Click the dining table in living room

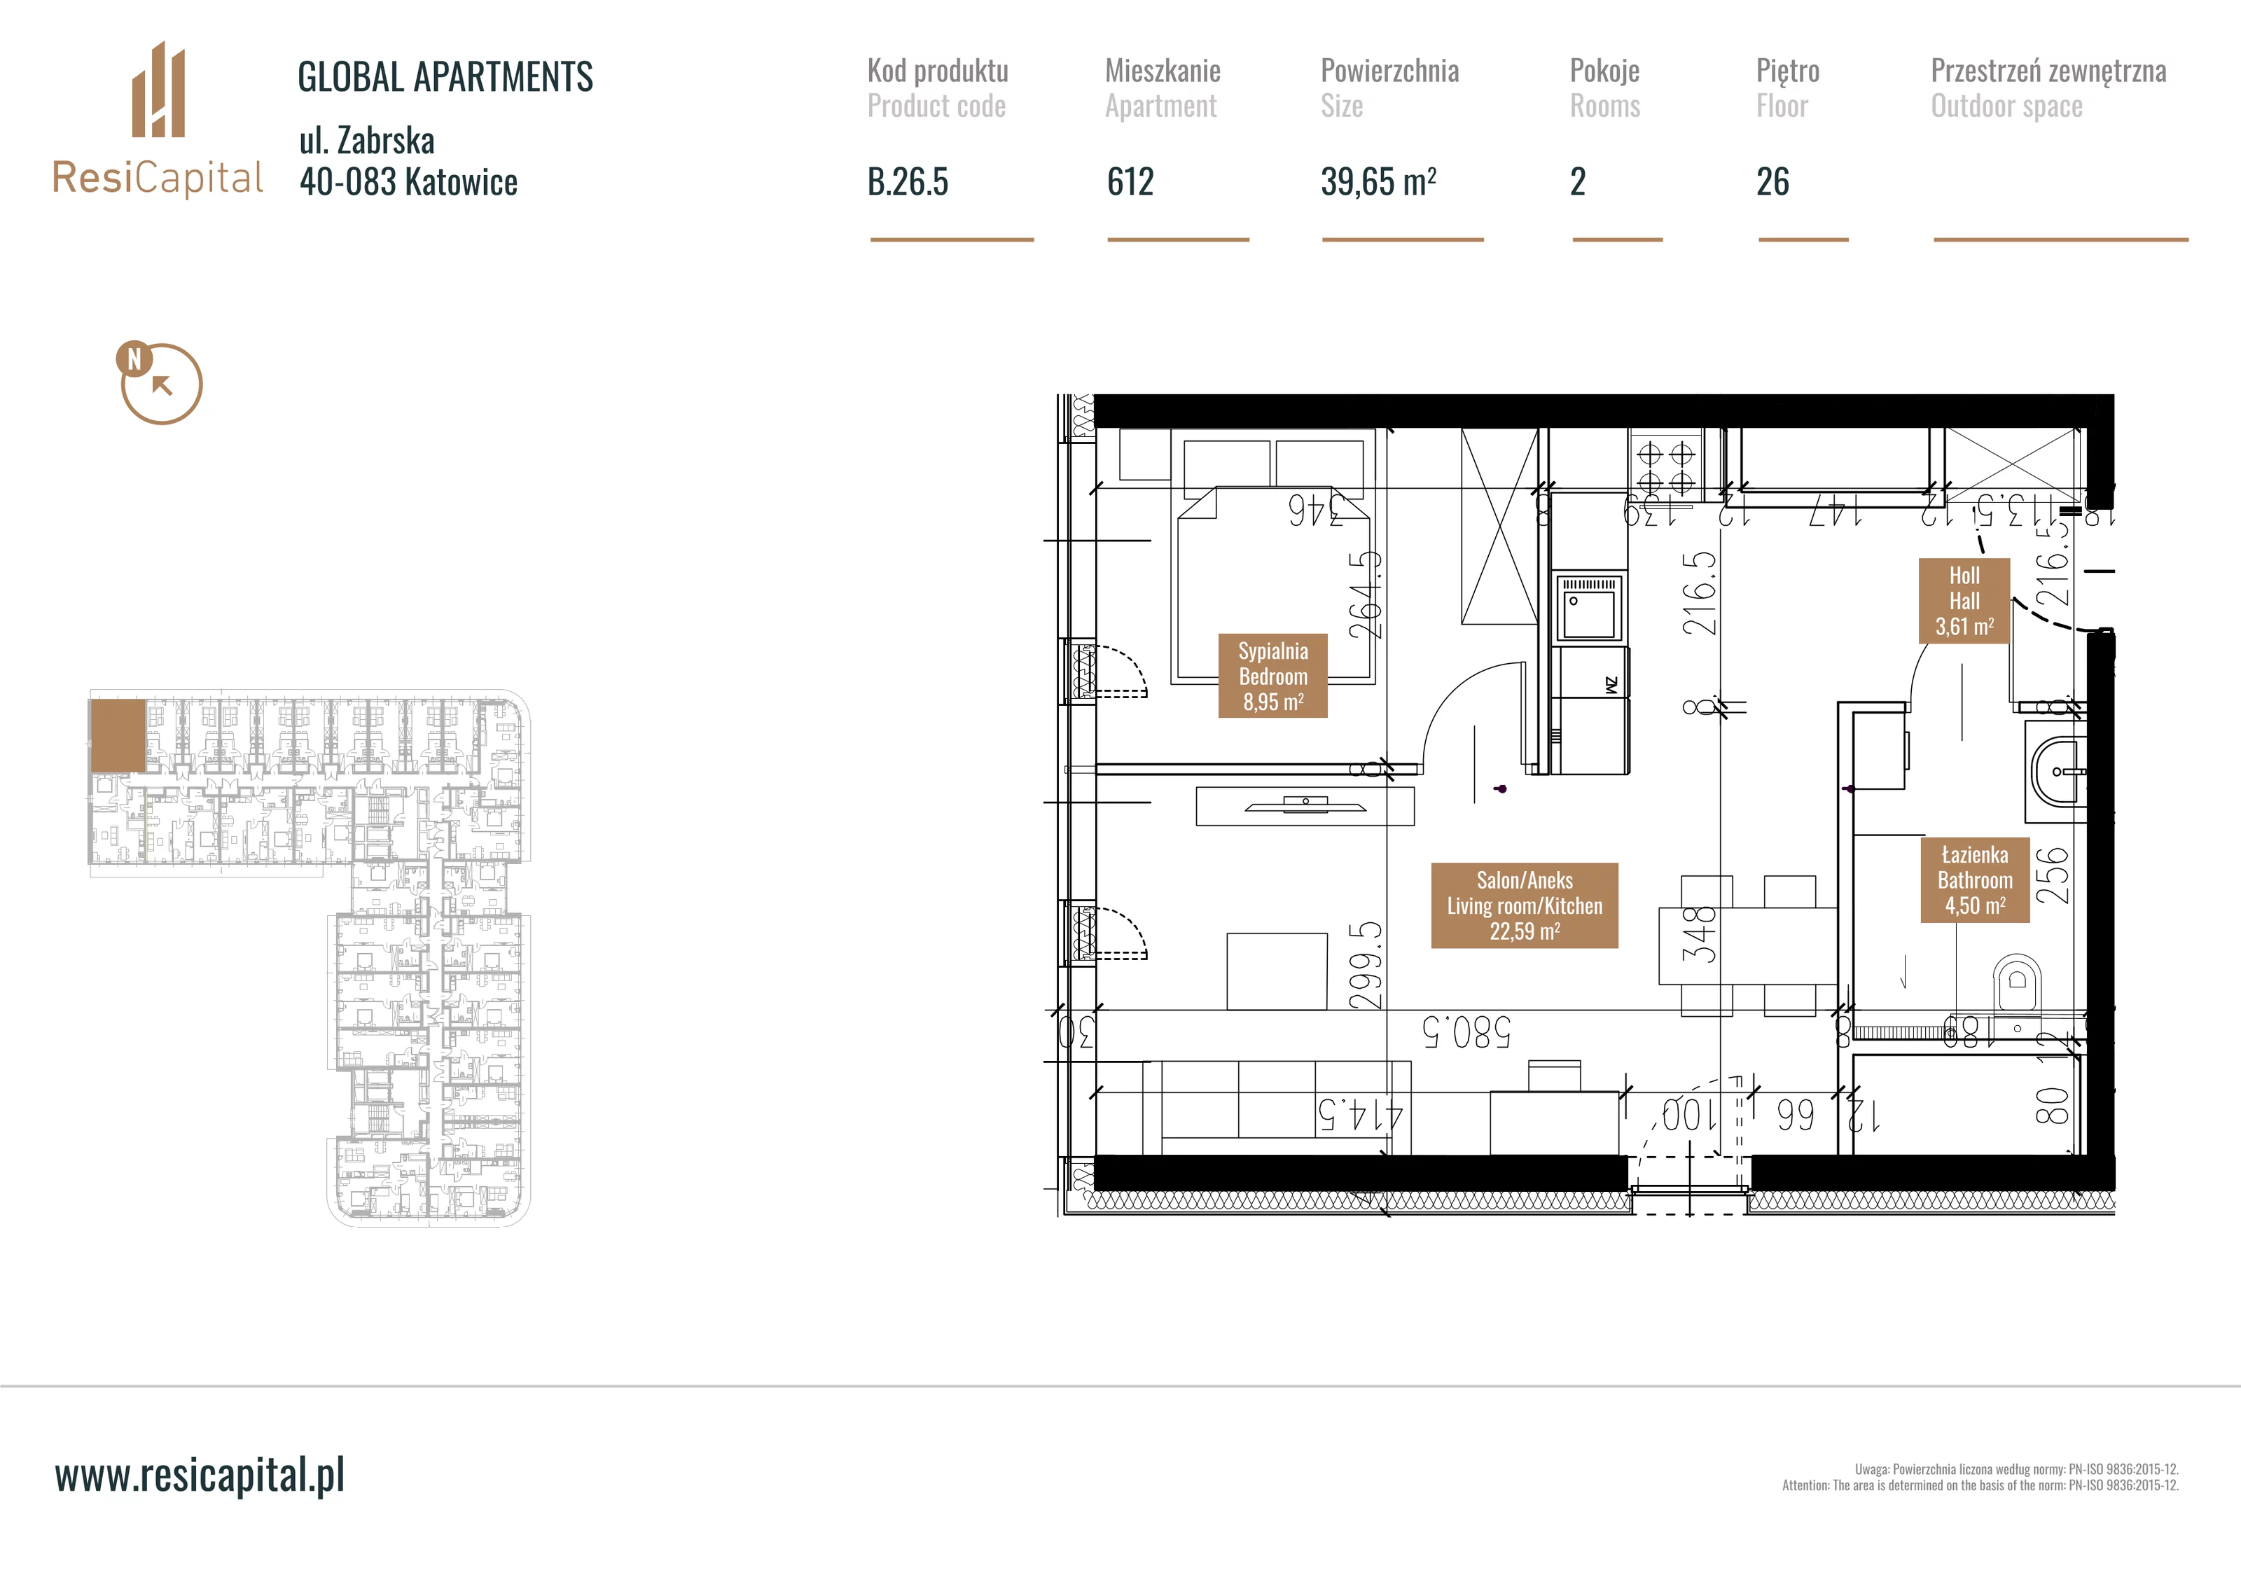[1747, 945]
